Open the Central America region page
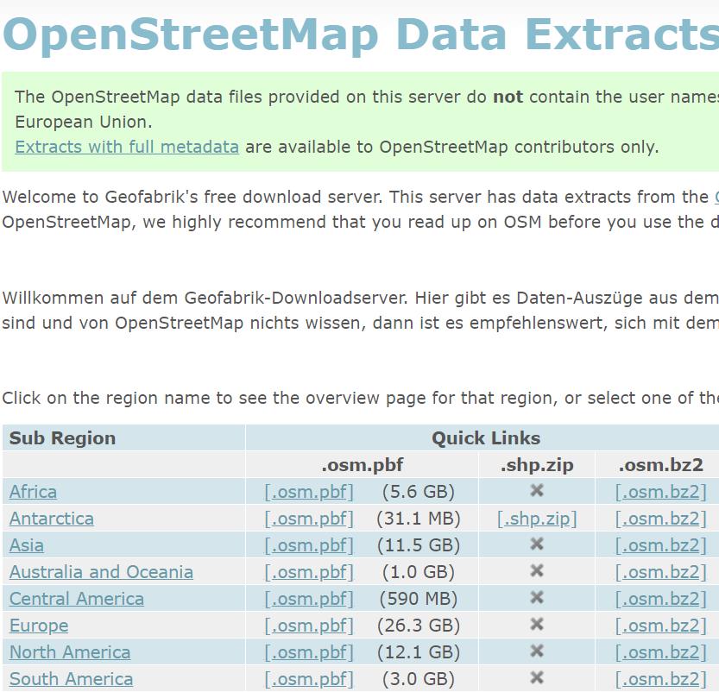719x692 pixels. pyautogui.click(x=77, y=599)
